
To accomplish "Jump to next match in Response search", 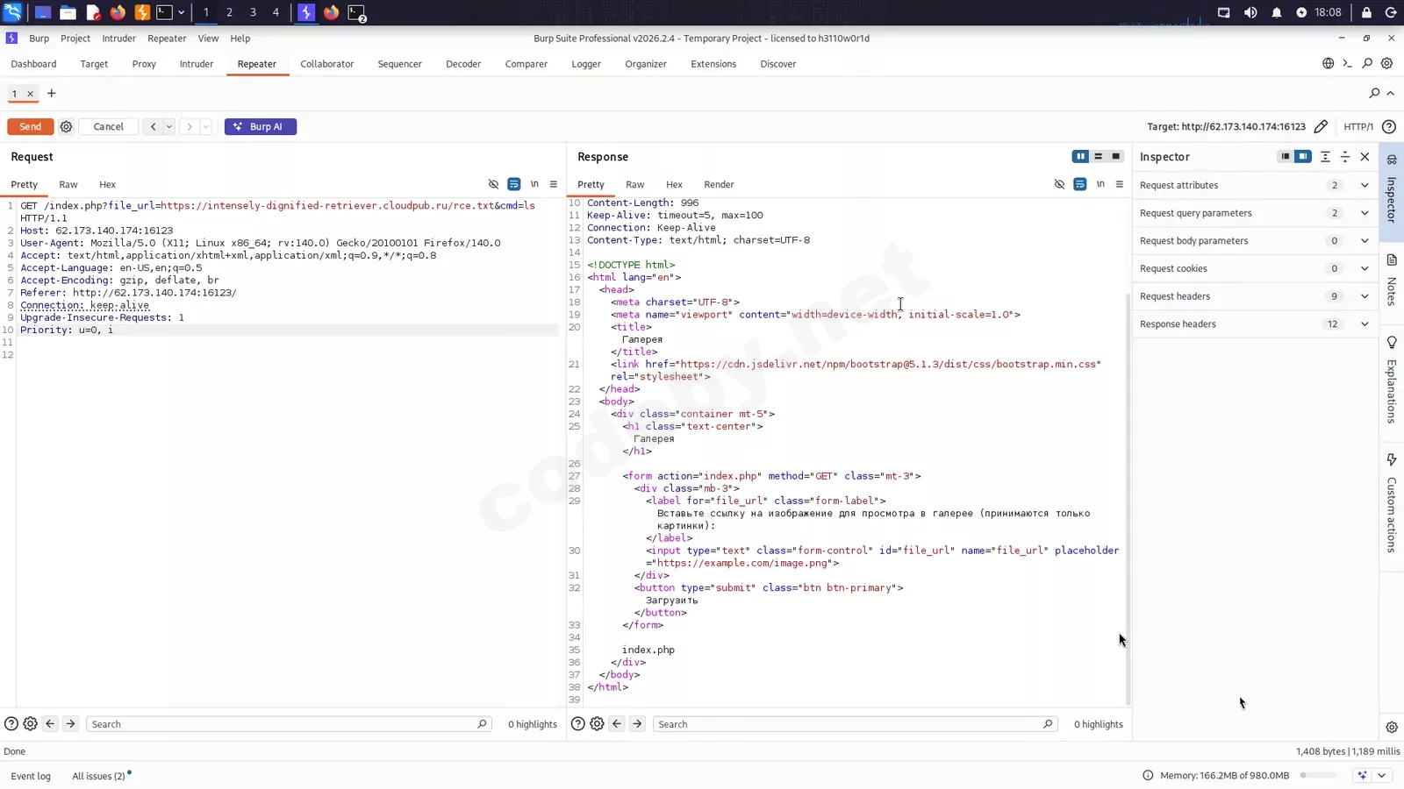I will click(637, 724).
